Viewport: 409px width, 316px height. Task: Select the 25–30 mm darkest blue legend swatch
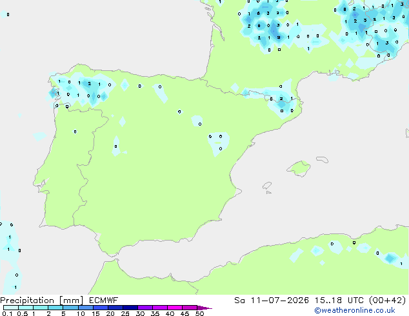(x=130, y=308)
